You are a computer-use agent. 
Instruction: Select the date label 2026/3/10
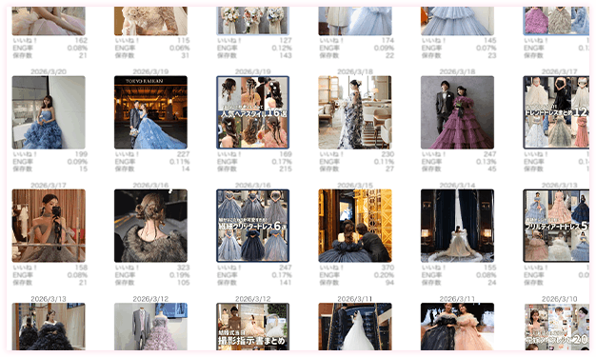(x=560, y=299)
